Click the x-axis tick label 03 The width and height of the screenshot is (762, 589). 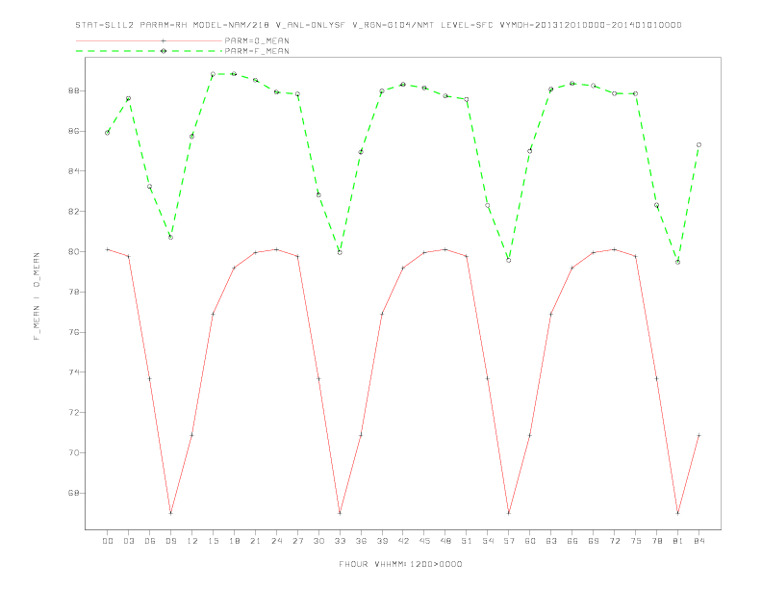point(128,541)
